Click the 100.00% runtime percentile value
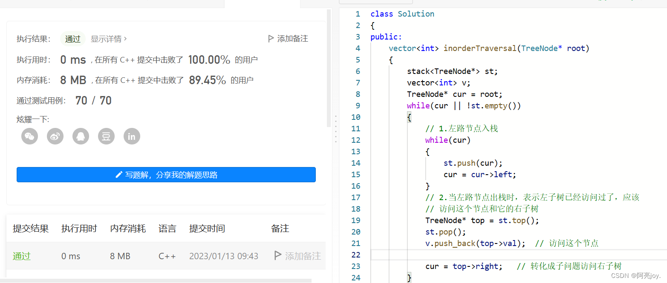 pyautogui.click(x=209, y=59)
